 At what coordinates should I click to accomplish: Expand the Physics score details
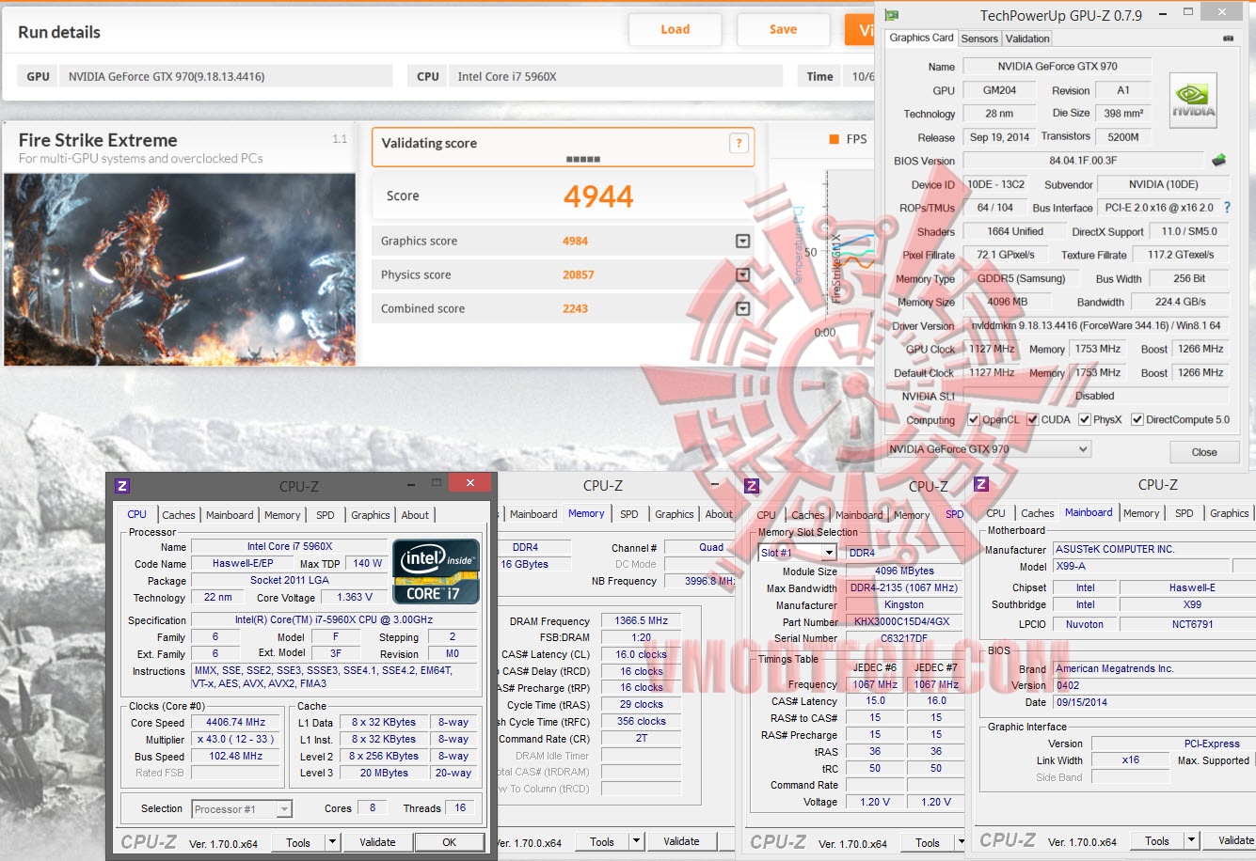[x=742, y=275]
